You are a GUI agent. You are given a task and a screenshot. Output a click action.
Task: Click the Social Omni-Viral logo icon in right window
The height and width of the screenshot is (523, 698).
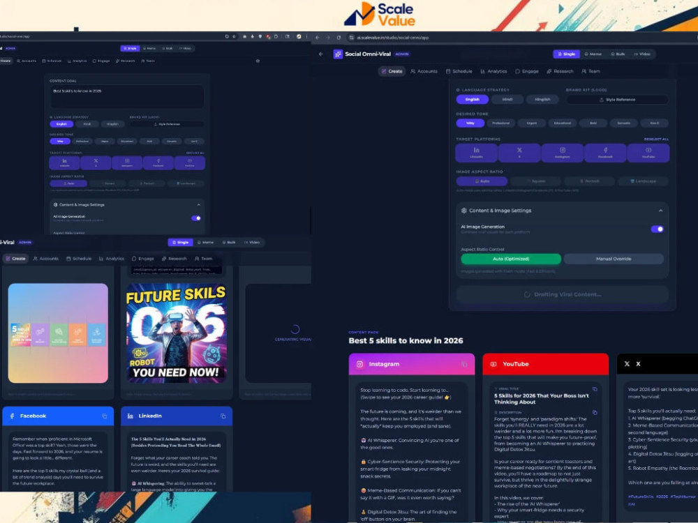point(338,54)
